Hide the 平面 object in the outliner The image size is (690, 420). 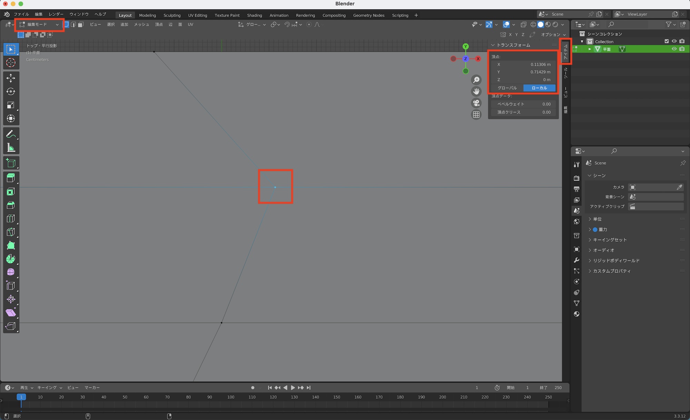click(674, 49)
